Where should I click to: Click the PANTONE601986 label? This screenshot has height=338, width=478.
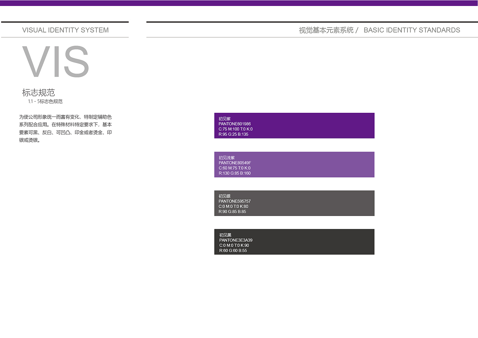235,124
